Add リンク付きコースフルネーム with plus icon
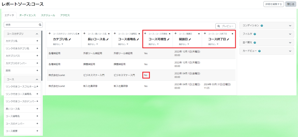The width and height of the screenshot is (298, 137). tap(37, 86)
